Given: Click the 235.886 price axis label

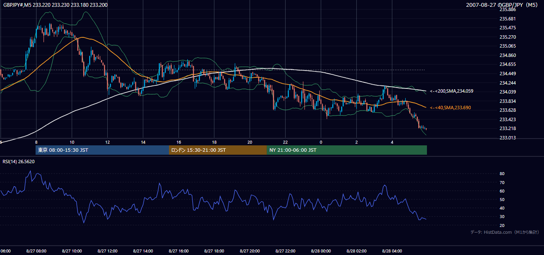Looking at the screenshot, I should (507, 9).
